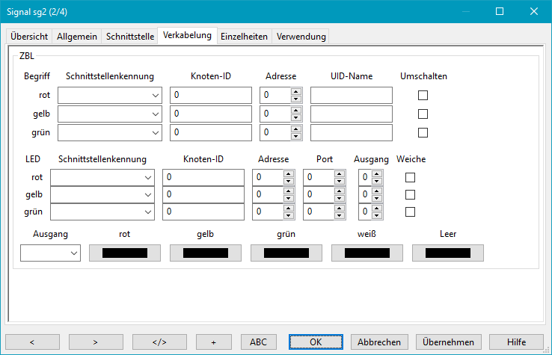Increase the Ausgang value for LED grün
This screenshot has height=355, width=552.
[376, 209]
